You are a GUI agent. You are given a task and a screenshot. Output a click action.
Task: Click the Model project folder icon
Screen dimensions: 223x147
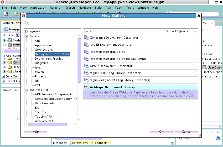point(10,40)
